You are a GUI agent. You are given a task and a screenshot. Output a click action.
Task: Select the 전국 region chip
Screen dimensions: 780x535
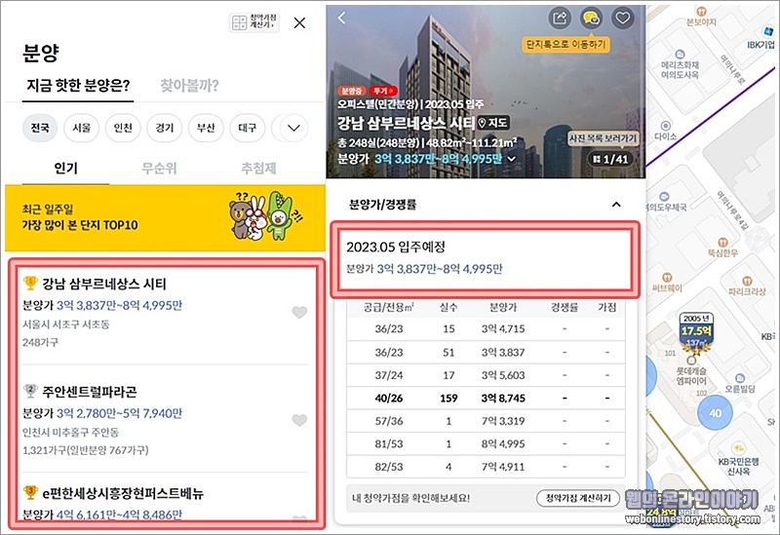40,128
